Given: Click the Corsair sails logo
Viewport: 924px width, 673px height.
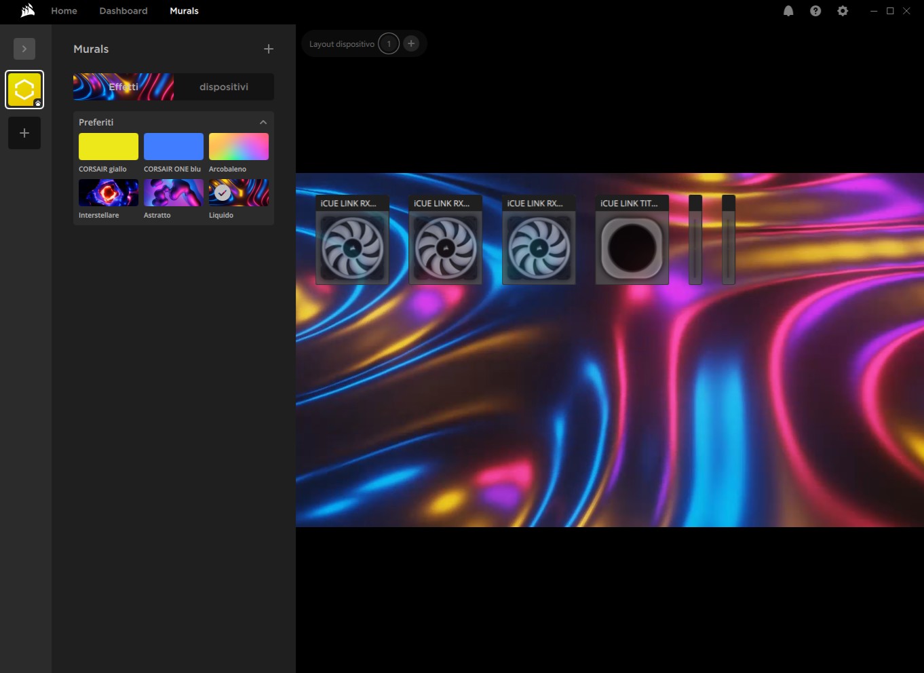Looking at the screenshot, I should (27, 11).
